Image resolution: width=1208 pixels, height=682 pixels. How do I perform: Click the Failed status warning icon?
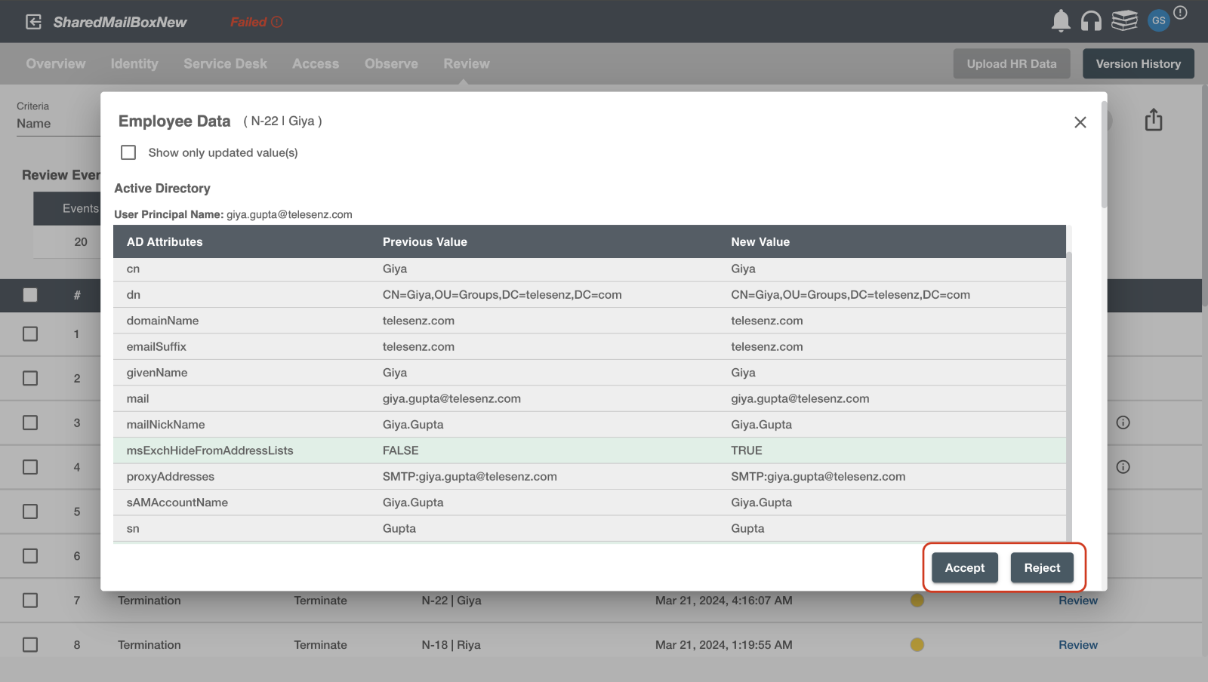(277, 22)
